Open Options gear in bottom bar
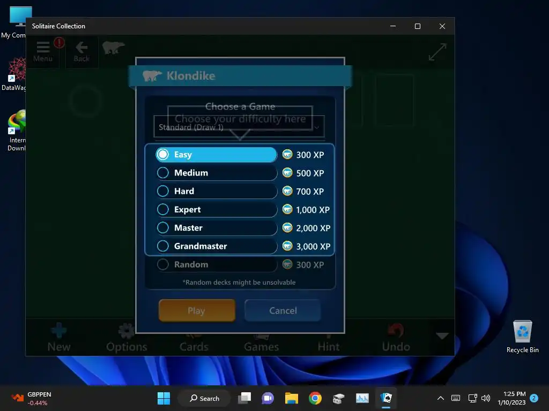Image resolution: width=549 pixels, height=411 pixels. click(127, 337)
